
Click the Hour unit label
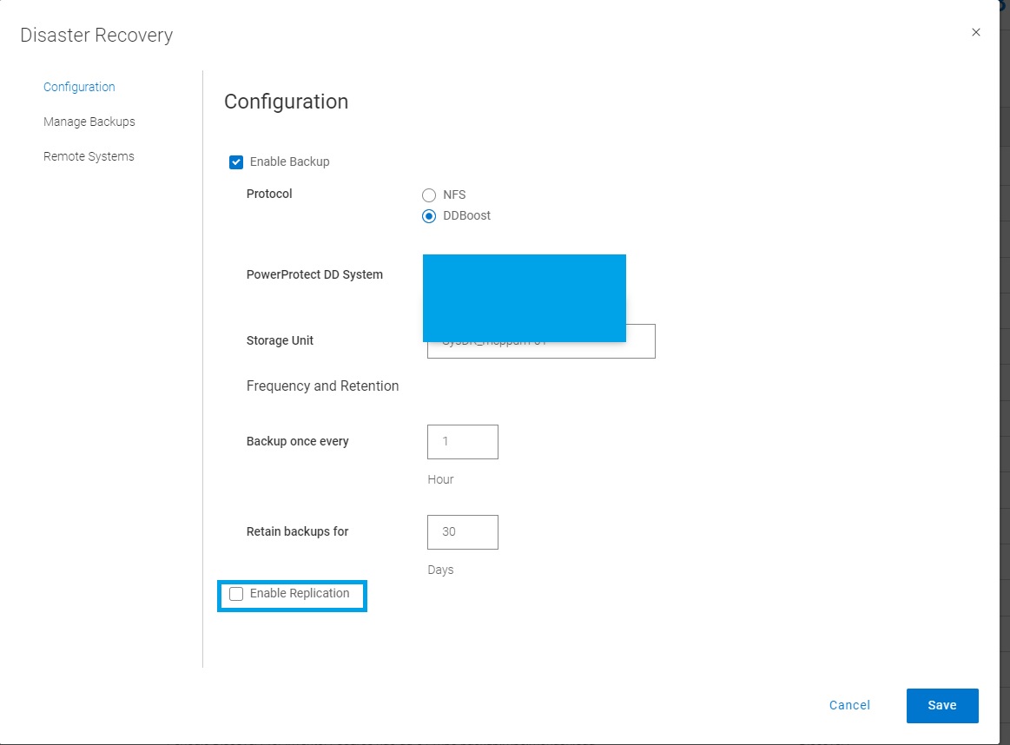coord(440,479)
